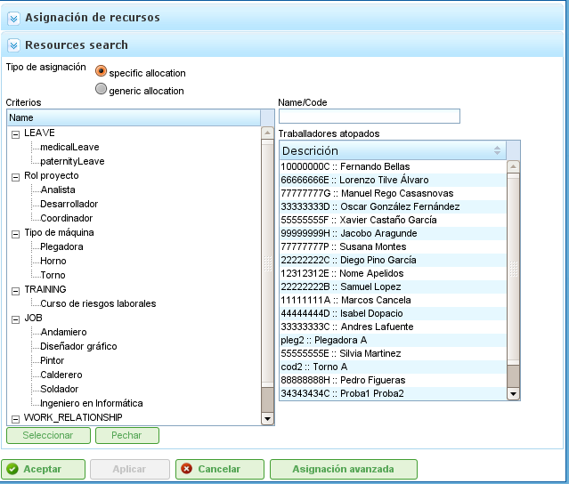Click the red X icon on Cancelar

tap(186, 469)
